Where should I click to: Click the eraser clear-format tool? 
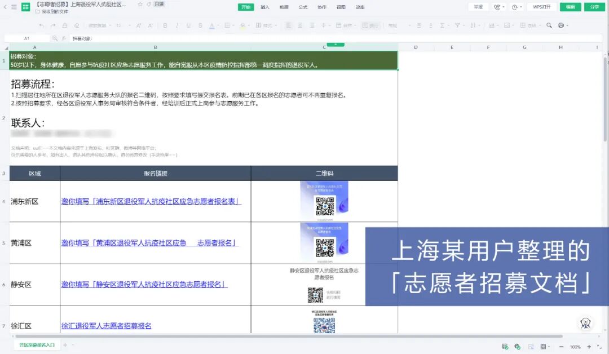pos(77,25)
